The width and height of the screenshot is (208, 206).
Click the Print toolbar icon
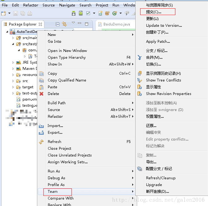pyautogui.click(x=30, y=13)
